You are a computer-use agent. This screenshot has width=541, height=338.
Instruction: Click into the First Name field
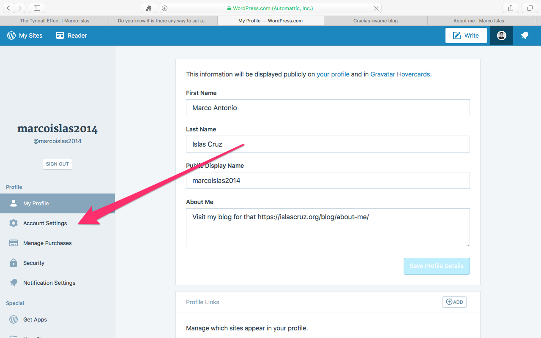[x=328, y=108]
